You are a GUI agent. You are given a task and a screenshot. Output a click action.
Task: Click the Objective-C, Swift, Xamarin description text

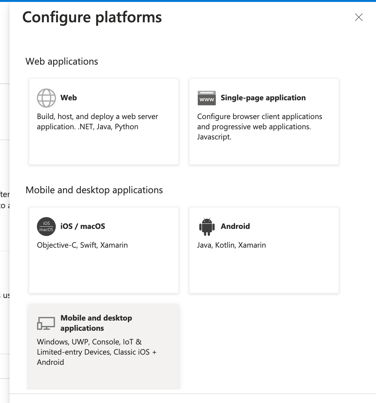(82, 245)
